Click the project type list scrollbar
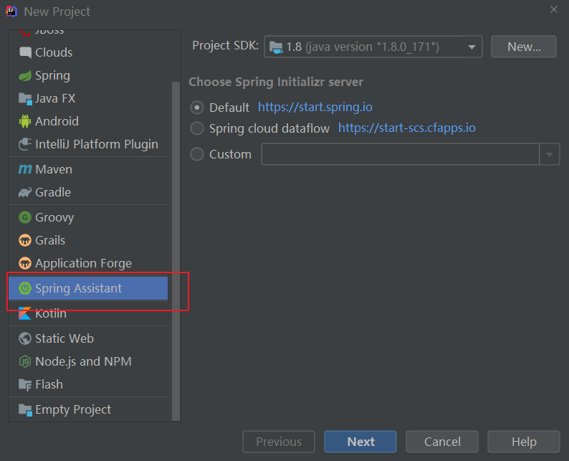 (x=176, y=251)
